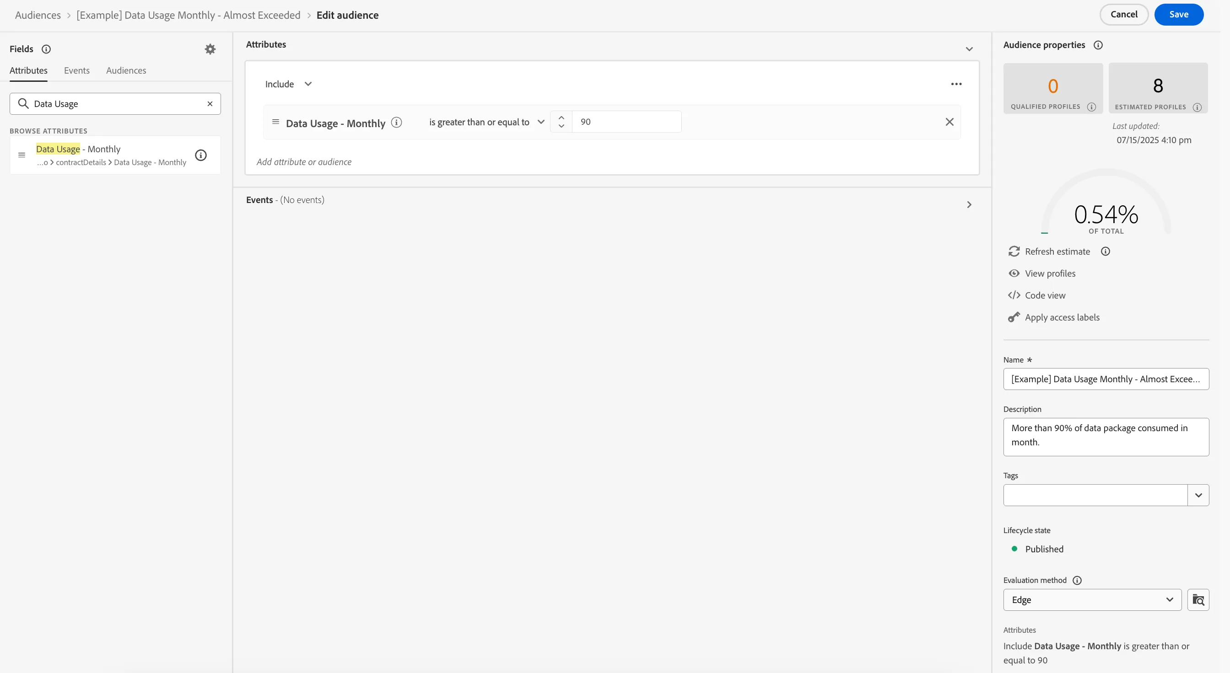Click the drag handle of the browse attribute row
The height and width of the screenshot is (673, 1230).
22,155
